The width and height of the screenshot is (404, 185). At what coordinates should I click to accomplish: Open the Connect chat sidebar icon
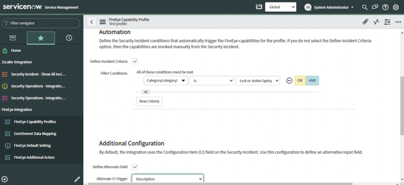[375, 7]
